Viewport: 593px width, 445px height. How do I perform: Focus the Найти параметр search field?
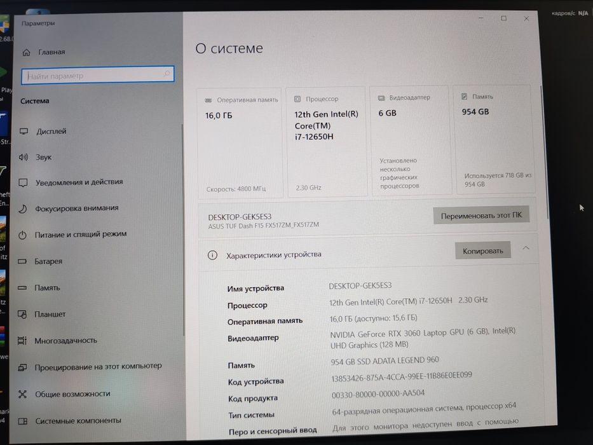98,75
